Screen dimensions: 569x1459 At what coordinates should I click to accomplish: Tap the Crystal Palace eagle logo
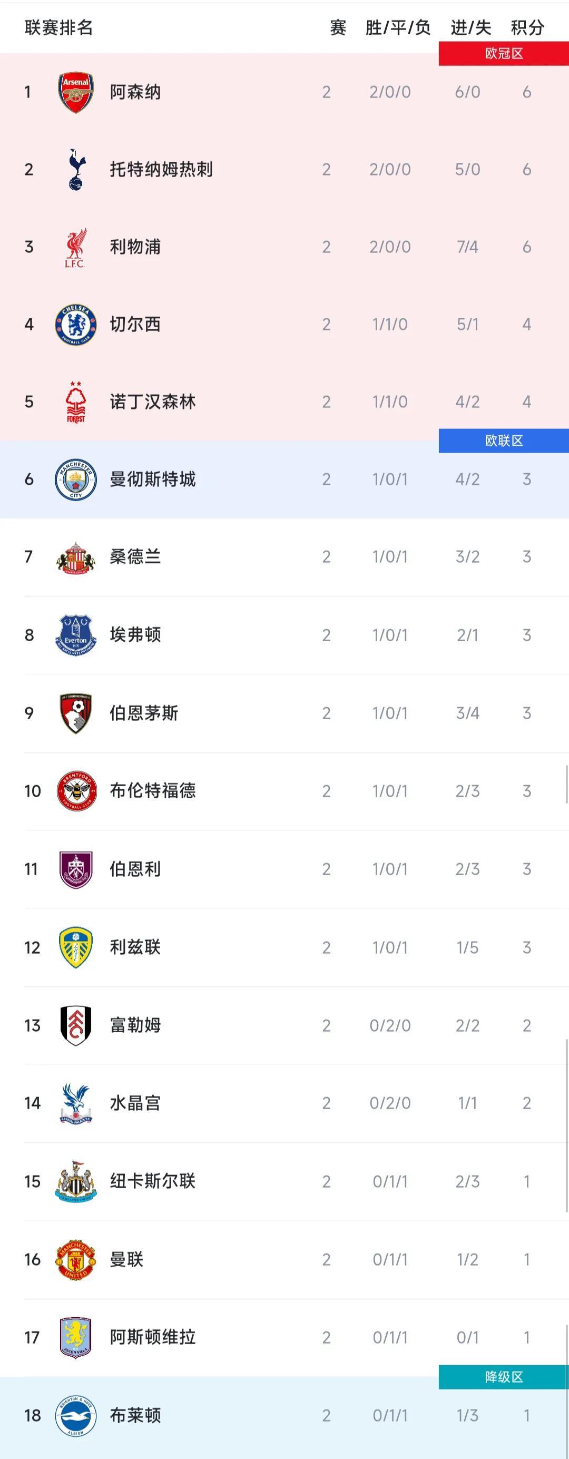tap(75, 1103)
